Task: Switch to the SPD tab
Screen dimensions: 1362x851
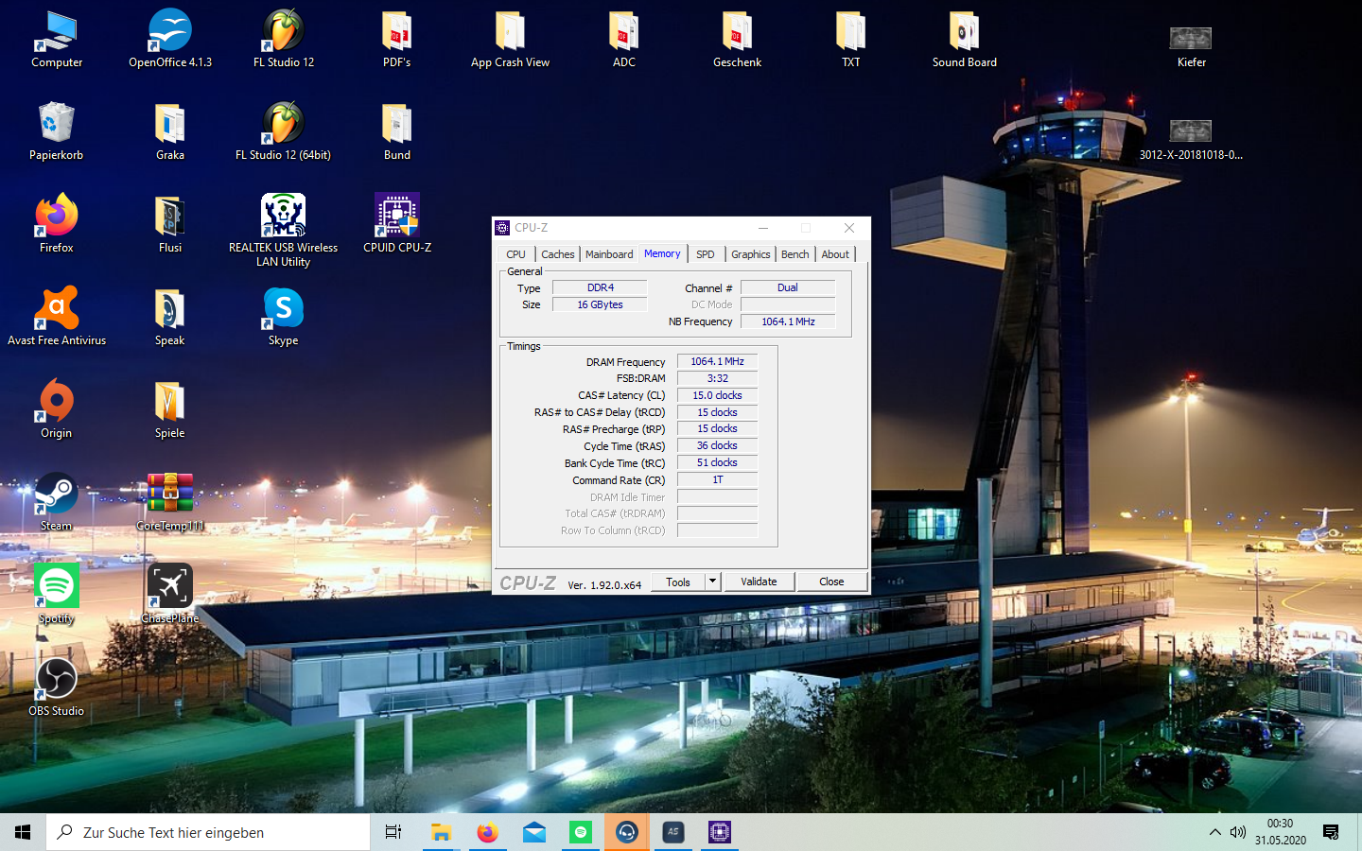Action: pyautogui.click(x=706, y=254)
